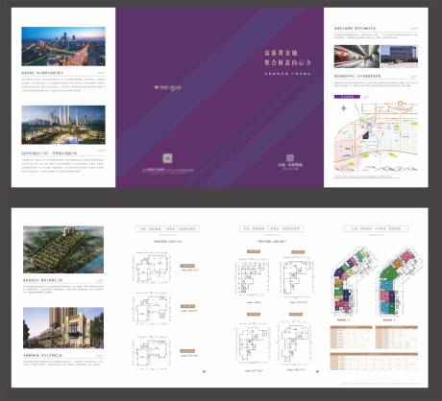Click the bordered title box above the colored layout plans

376,228
